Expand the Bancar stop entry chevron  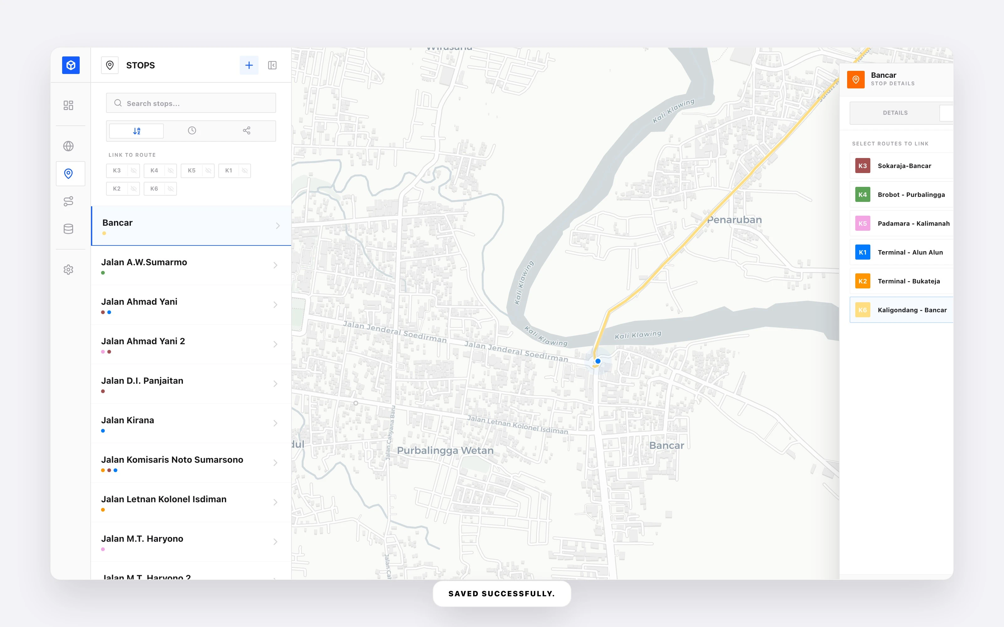[x=278, y=226]
